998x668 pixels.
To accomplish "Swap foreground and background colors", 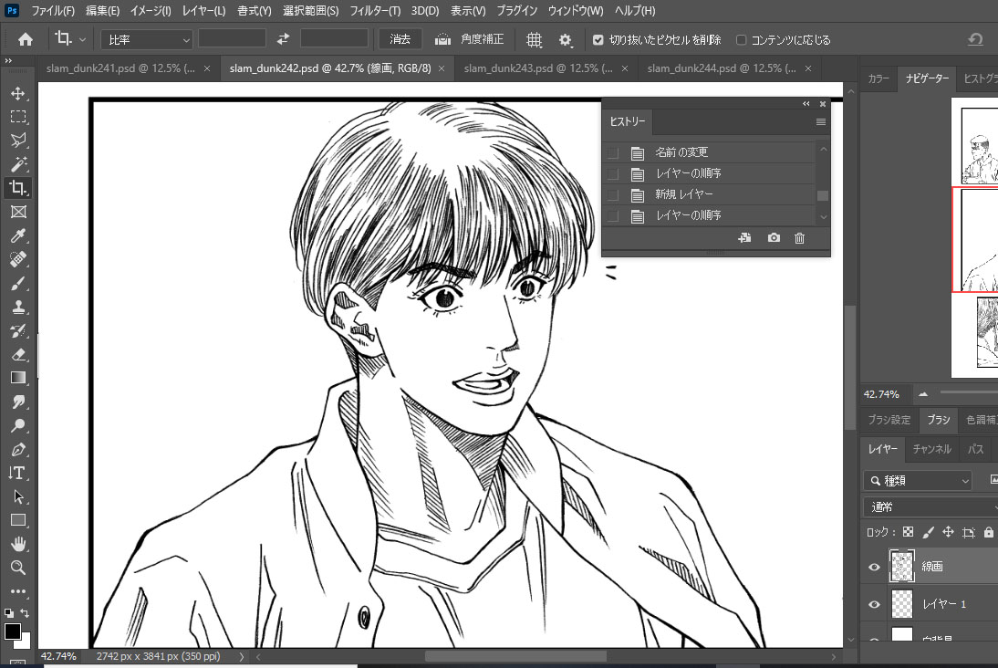I will pyautogui.click(x=25, y=613).
